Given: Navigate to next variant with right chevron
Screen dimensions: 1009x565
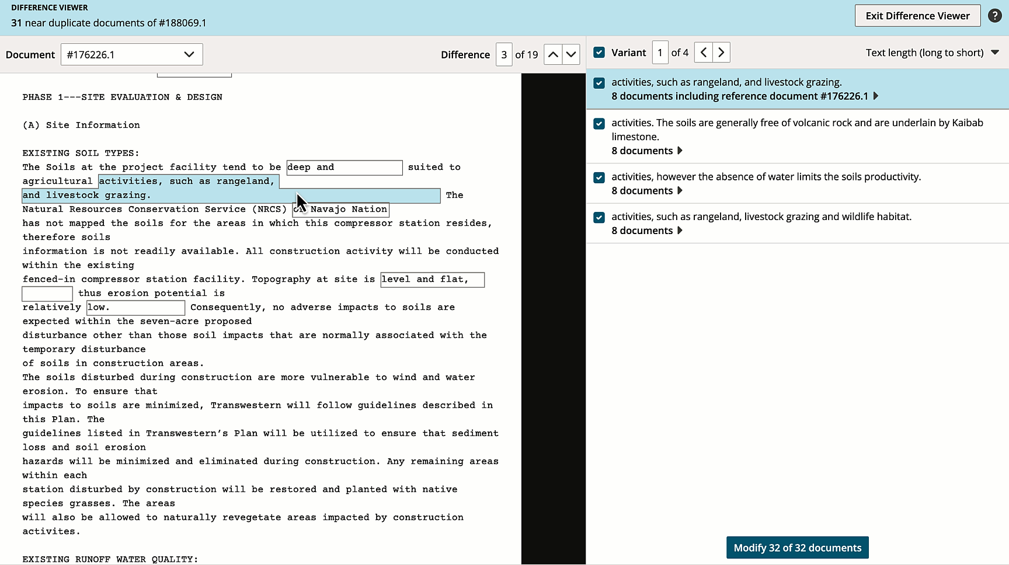Looking at the screenshot, I should pos(721,52).
